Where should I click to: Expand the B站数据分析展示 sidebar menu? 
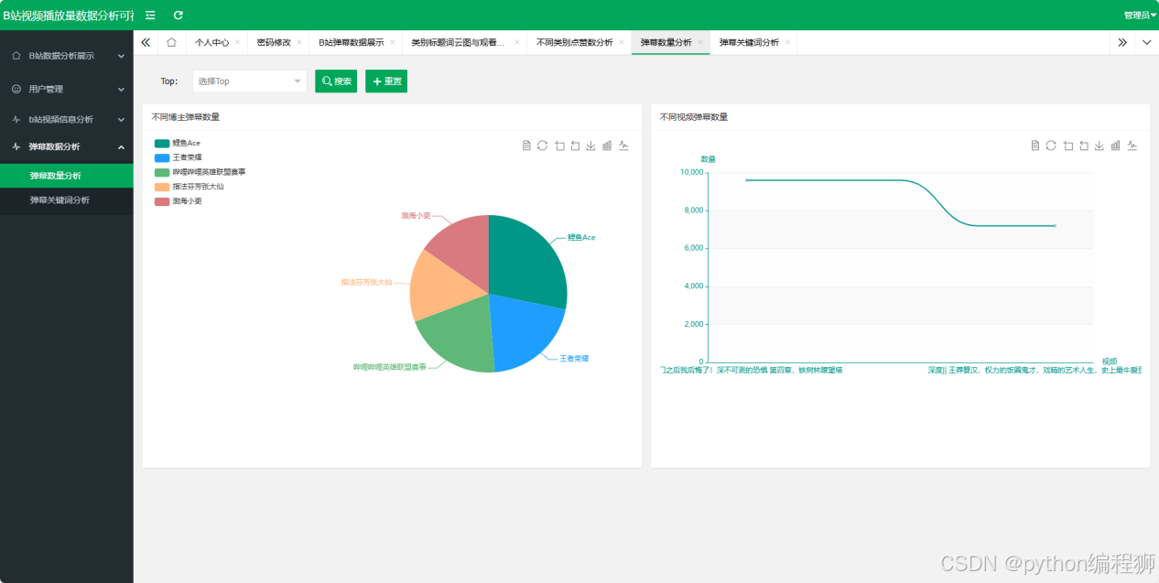point(67,56)
